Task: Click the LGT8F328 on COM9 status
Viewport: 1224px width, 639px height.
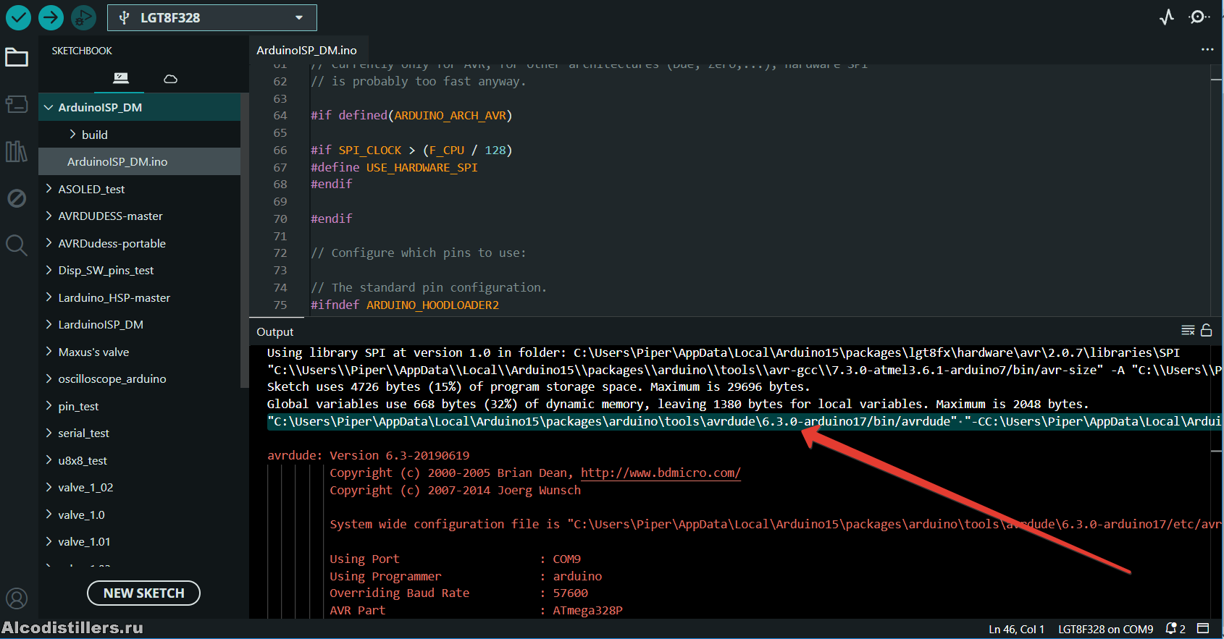Action: (x=1105, y=629)
